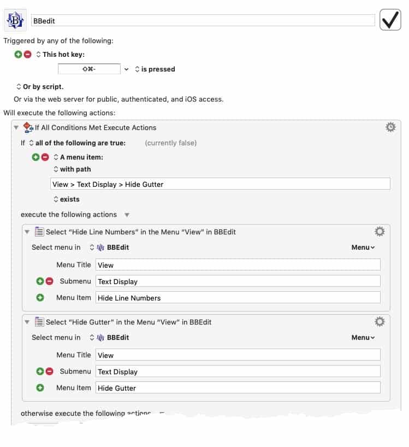Add a new menu item condition
The image size is (409, 447).
tap(35, 157)
